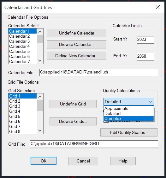The image size is (166, 178).
Task: Select Grid 5 in the list
Action: [x=22, y=116]
